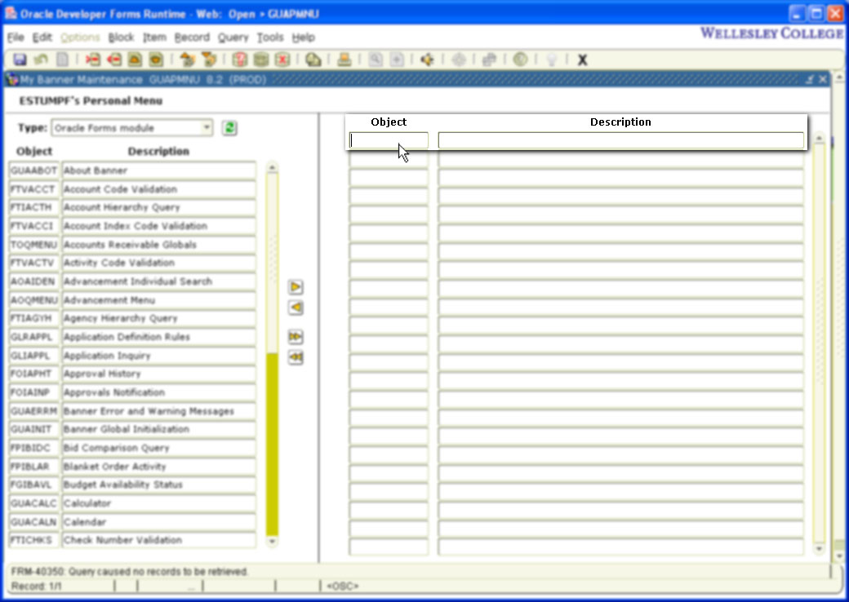The height and width of the screenshot is (602, 849).
Task: Open the File menu
Action: point(16,38)
